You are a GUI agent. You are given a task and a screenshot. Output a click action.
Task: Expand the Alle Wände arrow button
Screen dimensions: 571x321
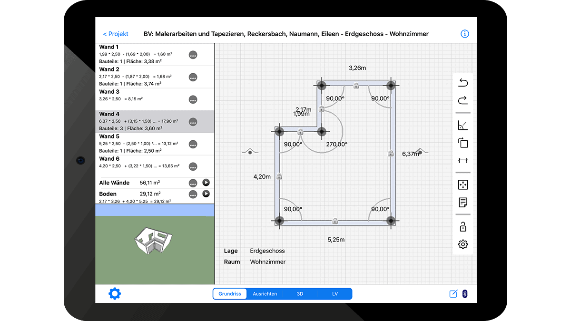point(206,183)
